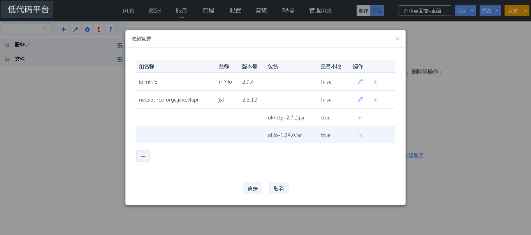This screenshot has width=531, height=235.
Task: Click the red exclamation icon
Action: 99,29
